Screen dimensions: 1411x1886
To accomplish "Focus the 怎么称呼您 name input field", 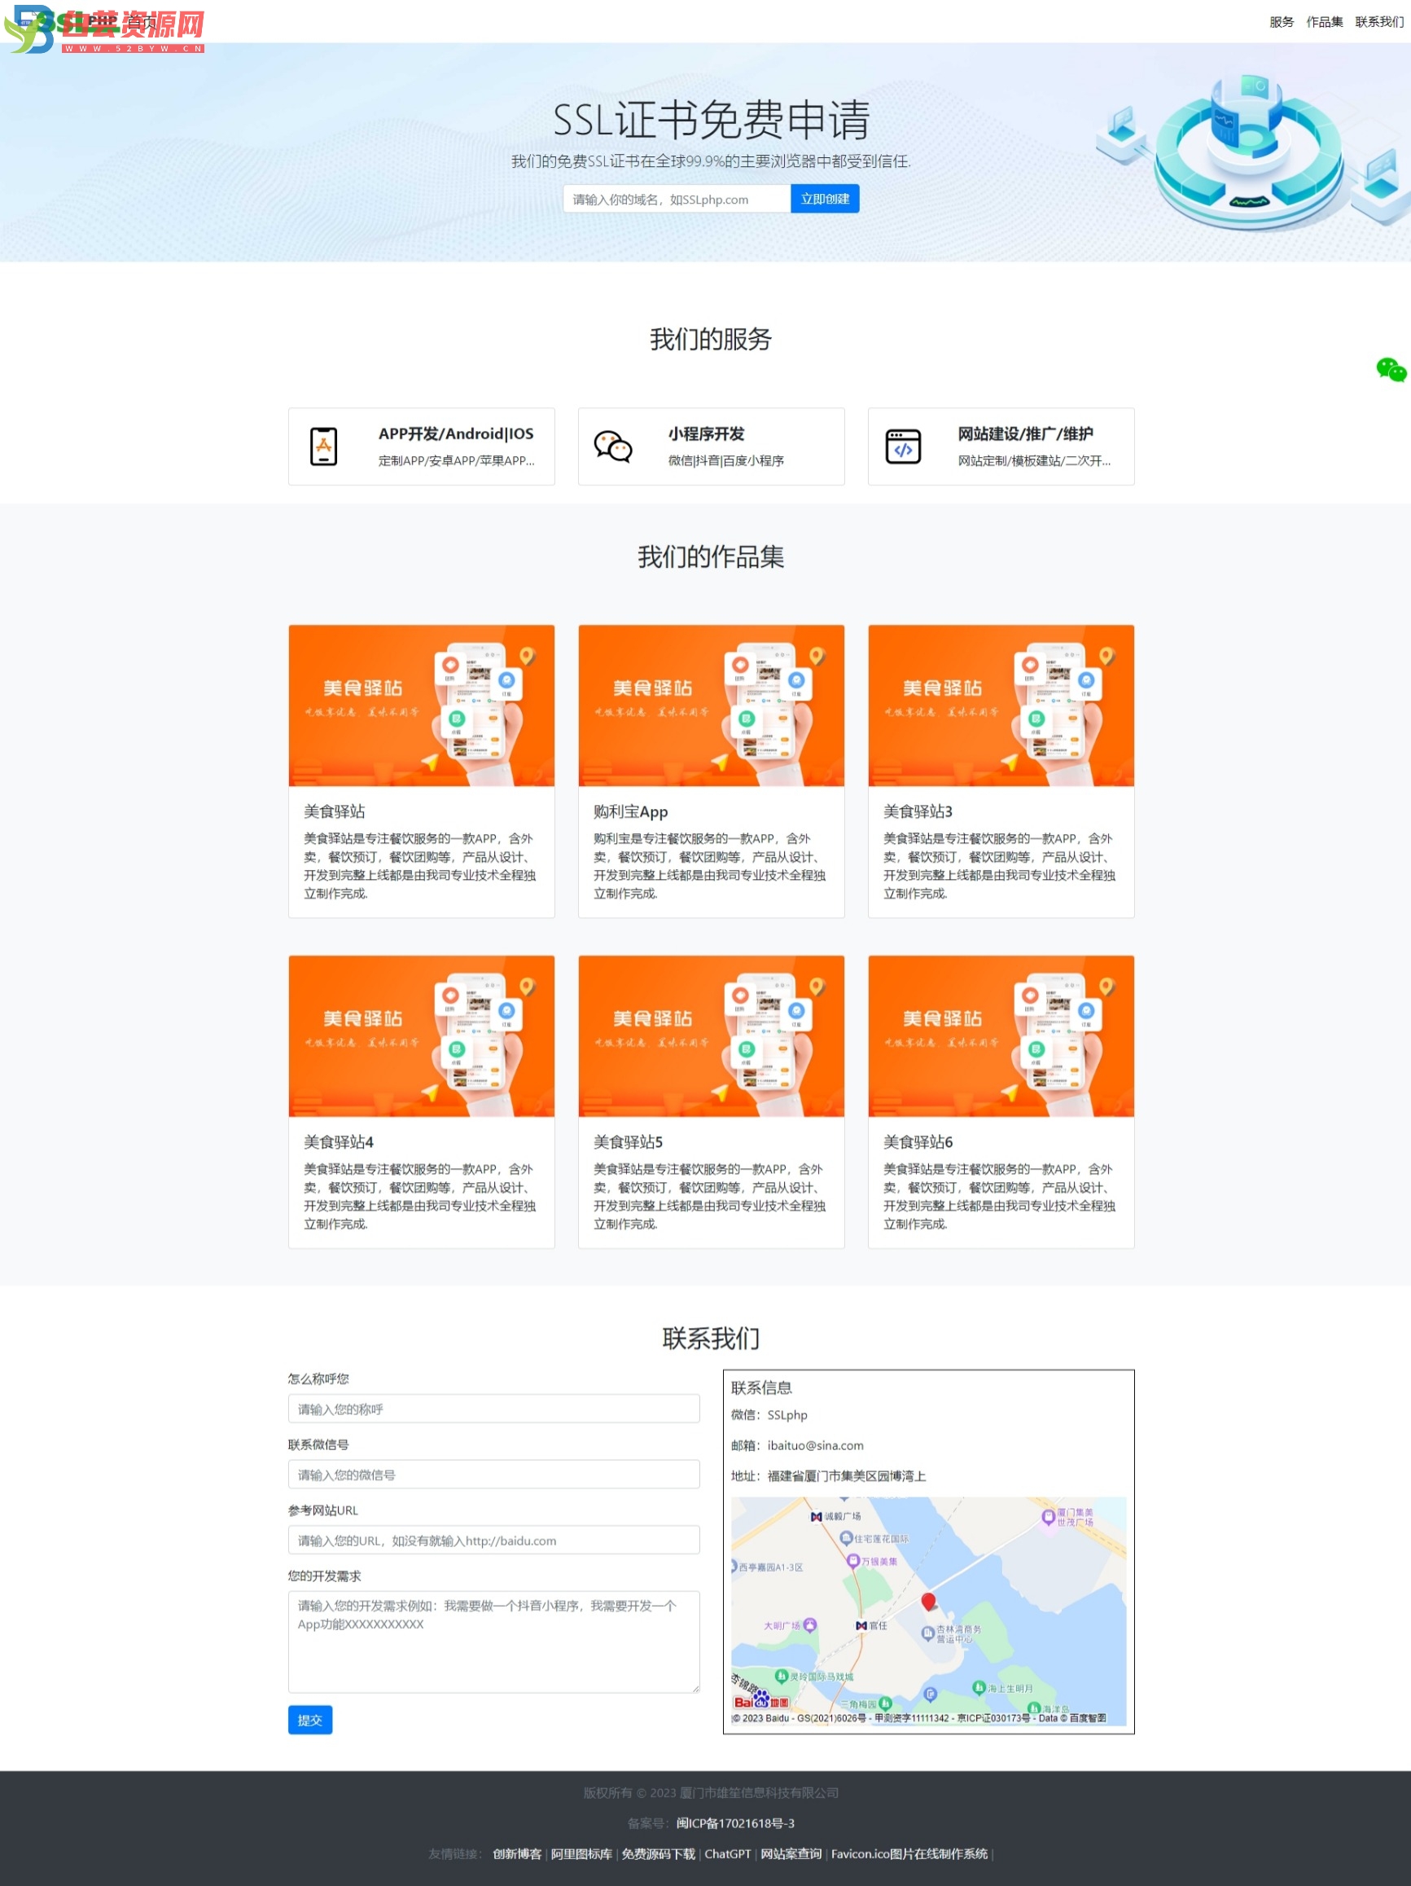I will coord(493,1409).
